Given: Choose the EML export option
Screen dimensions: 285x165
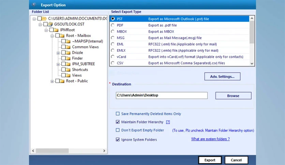Looking at the screenshot, I should tap(113, 44).
